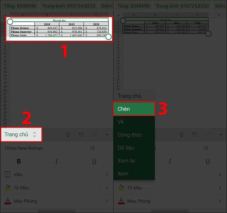Tap Màu Phông letter A icon, right panel

(121, 201)
